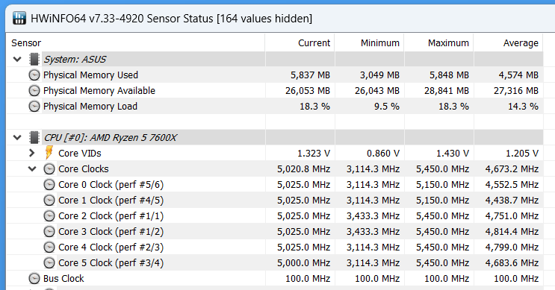Collapse the CPU [#0] AMD Ryzen section
The image size is (555, 290).
17,138
